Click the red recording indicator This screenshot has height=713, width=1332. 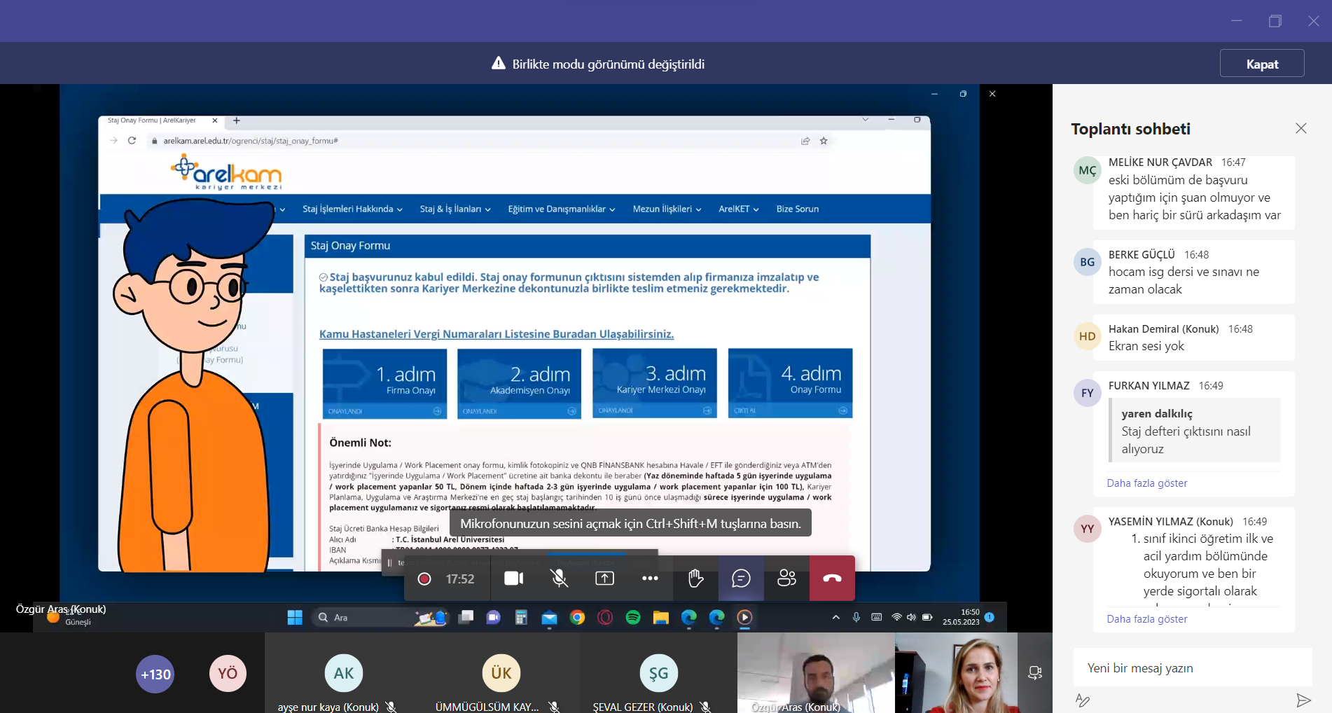pos(424,579)
